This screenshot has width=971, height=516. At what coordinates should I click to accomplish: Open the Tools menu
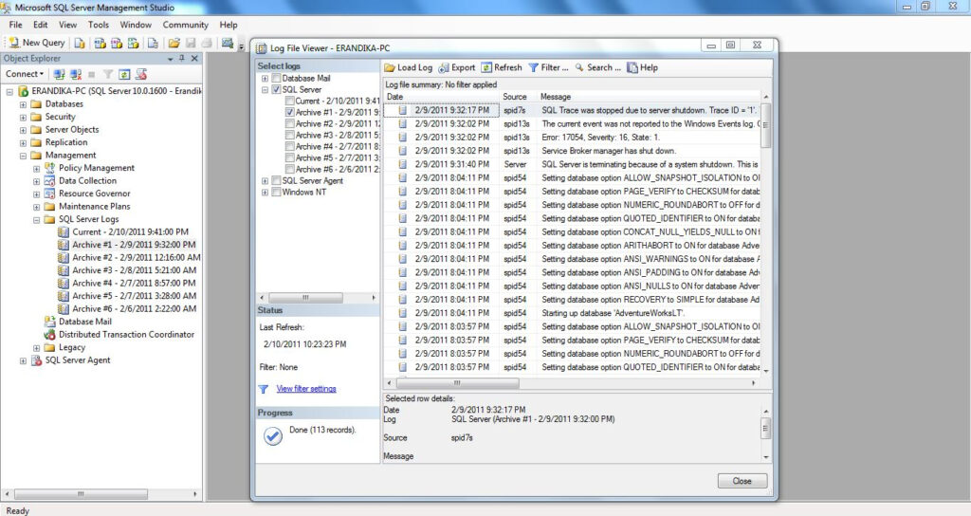pyautogui.click(x=98, y=25)
